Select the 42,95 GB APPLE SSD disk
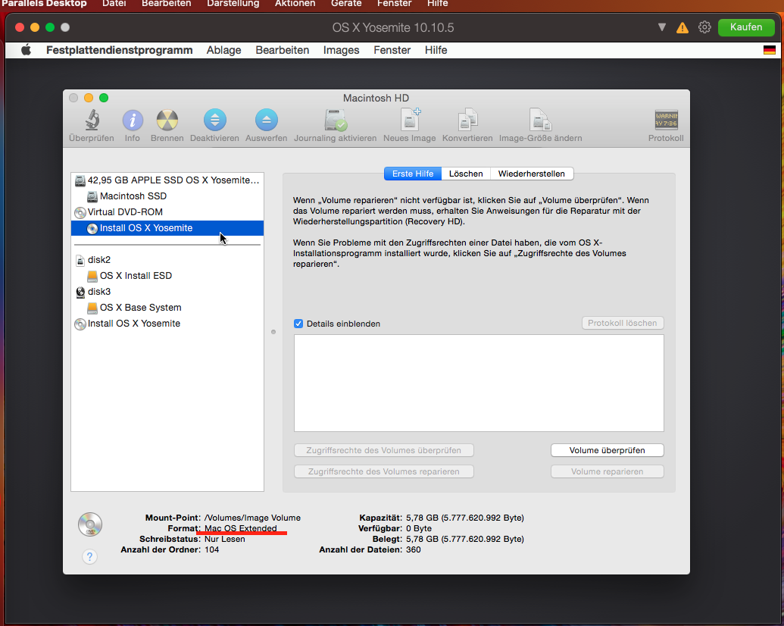Screen dimensions: 784x626 click(x=167, y=180)
